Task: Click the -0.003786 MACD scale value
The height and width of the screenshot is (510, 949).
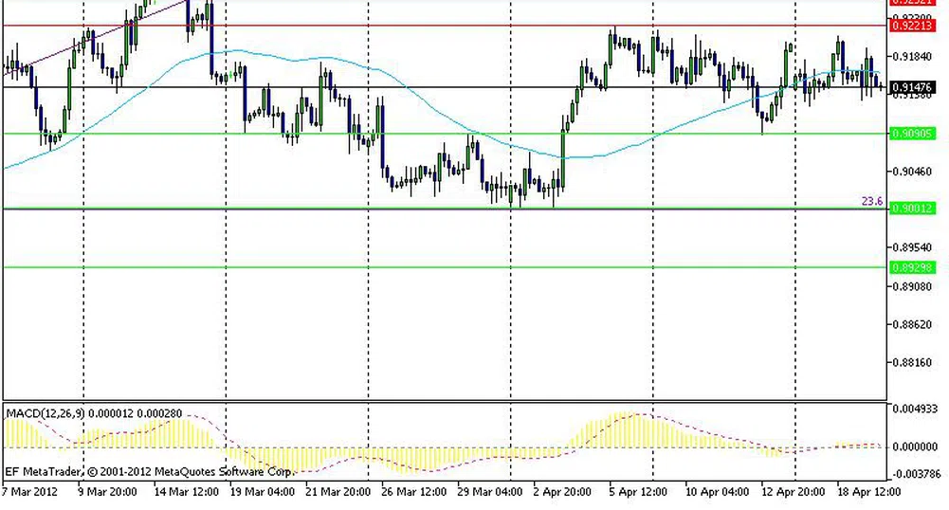Action: (x=916, y=474)
